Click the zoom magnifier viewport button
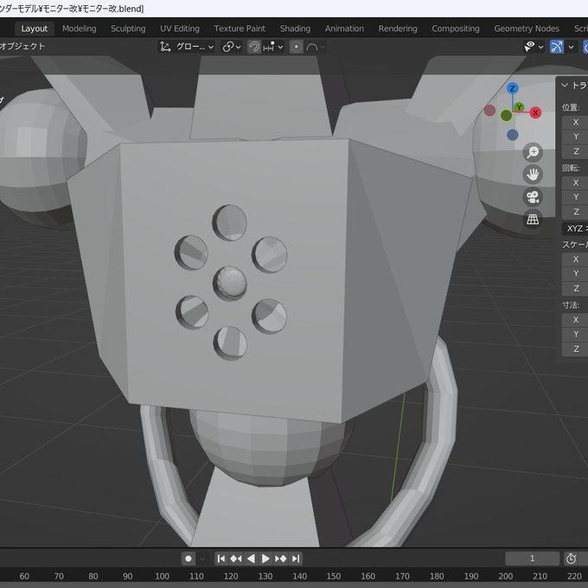The width and height of the screenshot is (588, 588). [x=533, y=152]
